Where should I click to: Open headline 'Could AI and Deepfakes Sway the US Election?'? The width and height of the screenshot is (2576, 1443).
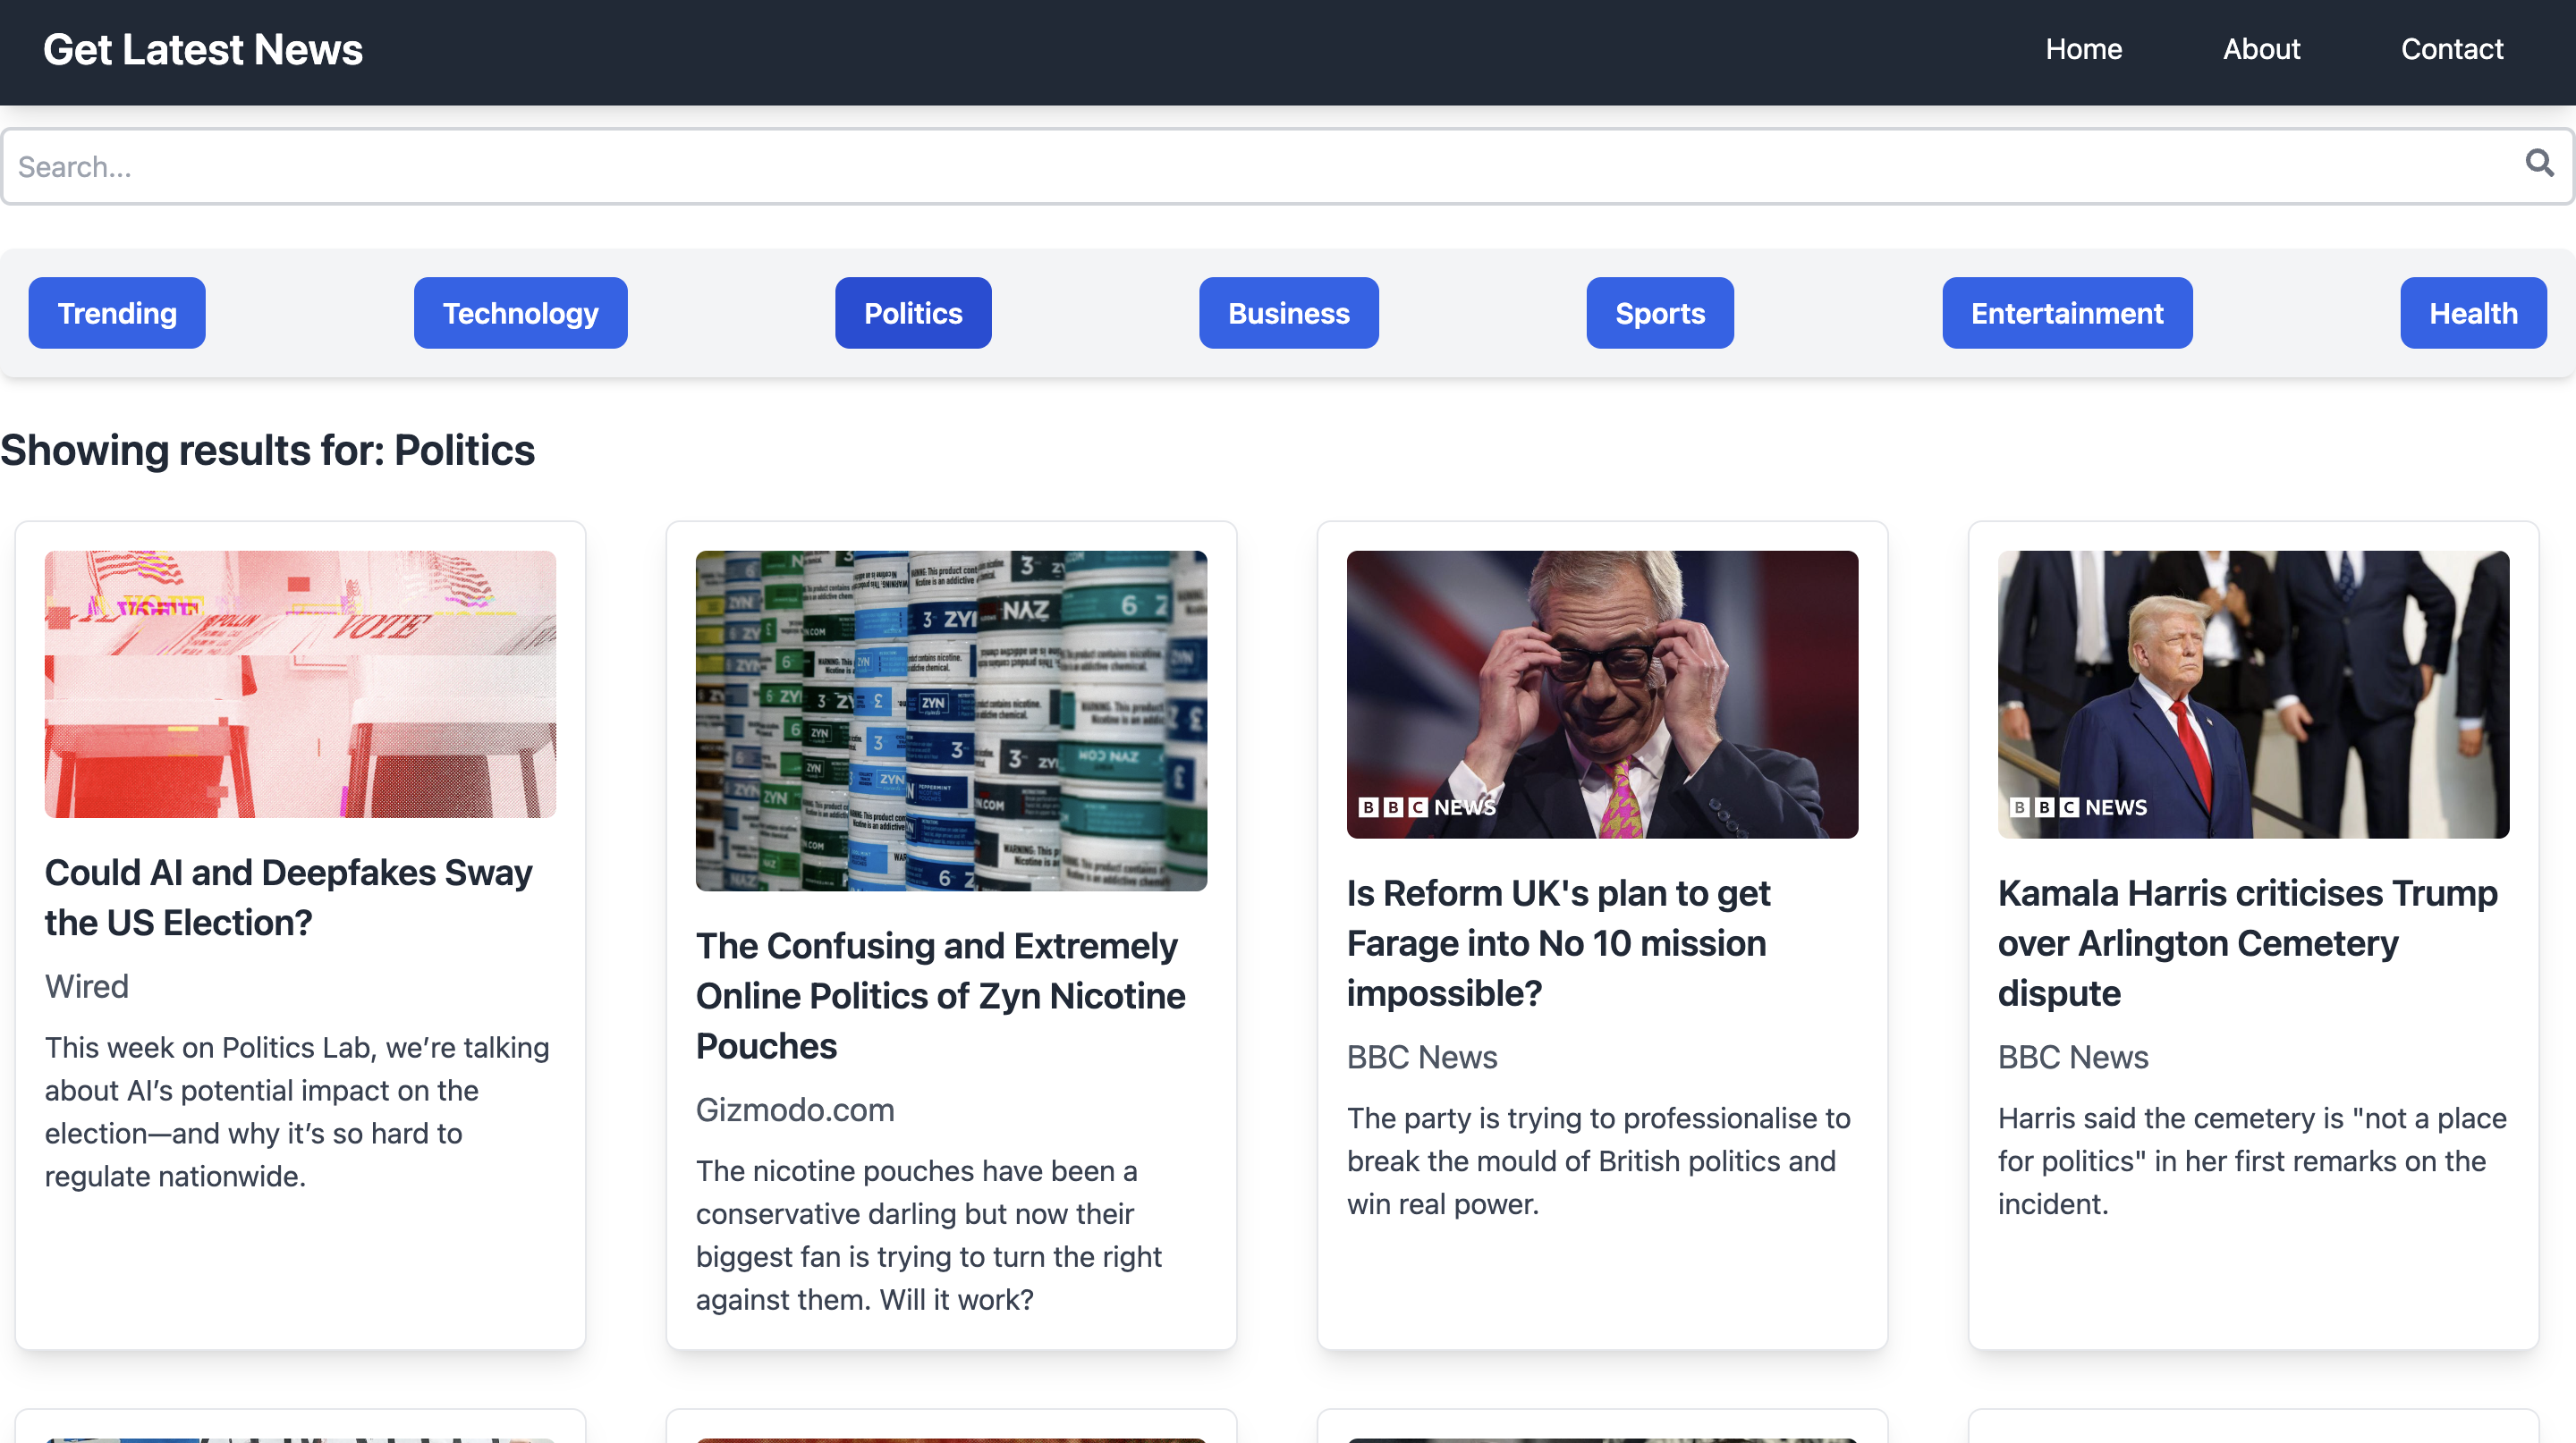point(288,898)
